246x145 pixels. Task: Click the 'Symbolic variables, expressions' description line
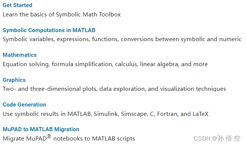point(122,39)
